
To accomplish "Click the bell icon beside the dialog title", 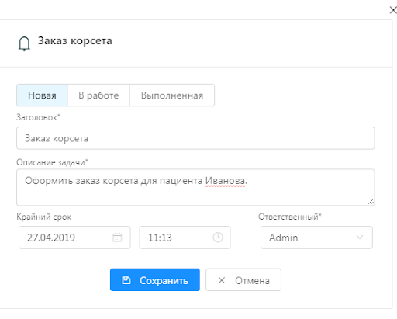I will click(24, 43).
